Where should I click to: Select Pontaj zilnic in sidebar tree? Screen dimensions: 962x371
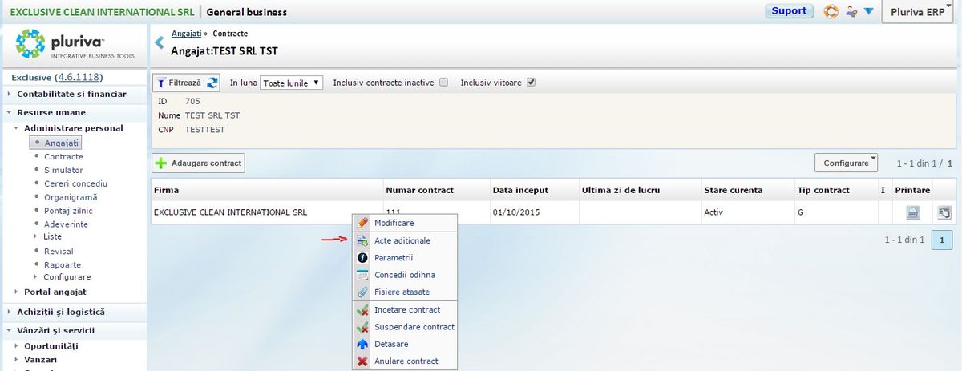68,210
